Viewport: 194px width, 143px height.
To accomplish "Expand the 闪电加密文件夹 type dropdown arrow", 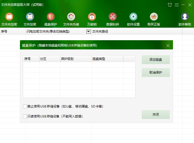I will [88, 32].
